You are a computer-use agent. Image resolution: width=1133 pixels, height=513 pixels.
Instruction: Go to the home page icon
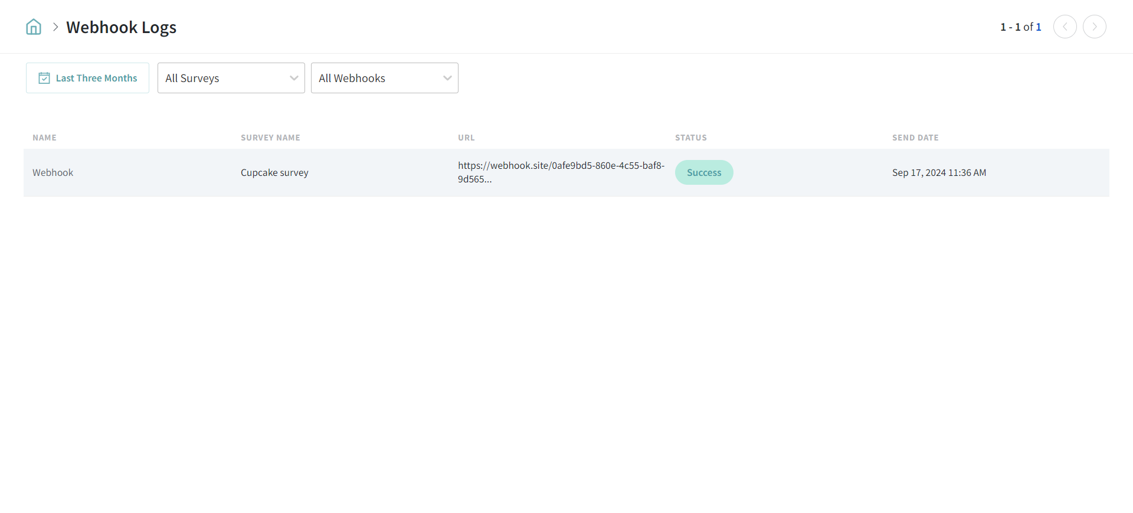point(34,27)
